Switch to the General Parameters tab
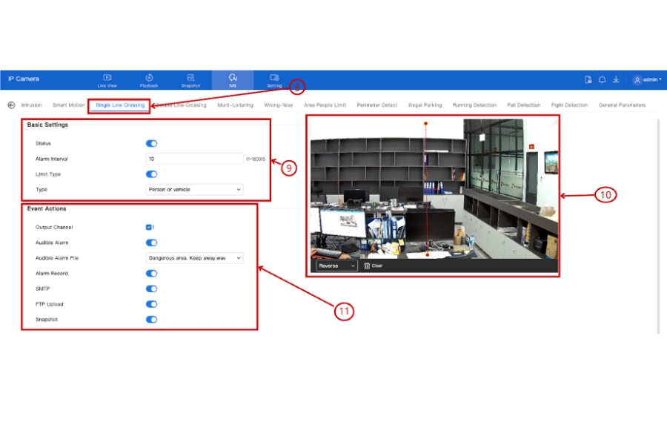This screenshot has width=667, height=445. tap(622, 105)
